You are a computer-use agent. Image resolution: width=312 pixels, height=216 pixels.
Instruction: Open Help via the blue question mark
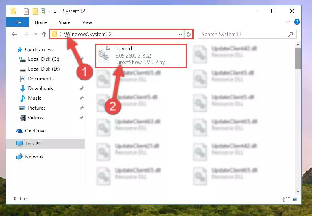point(297,22)
